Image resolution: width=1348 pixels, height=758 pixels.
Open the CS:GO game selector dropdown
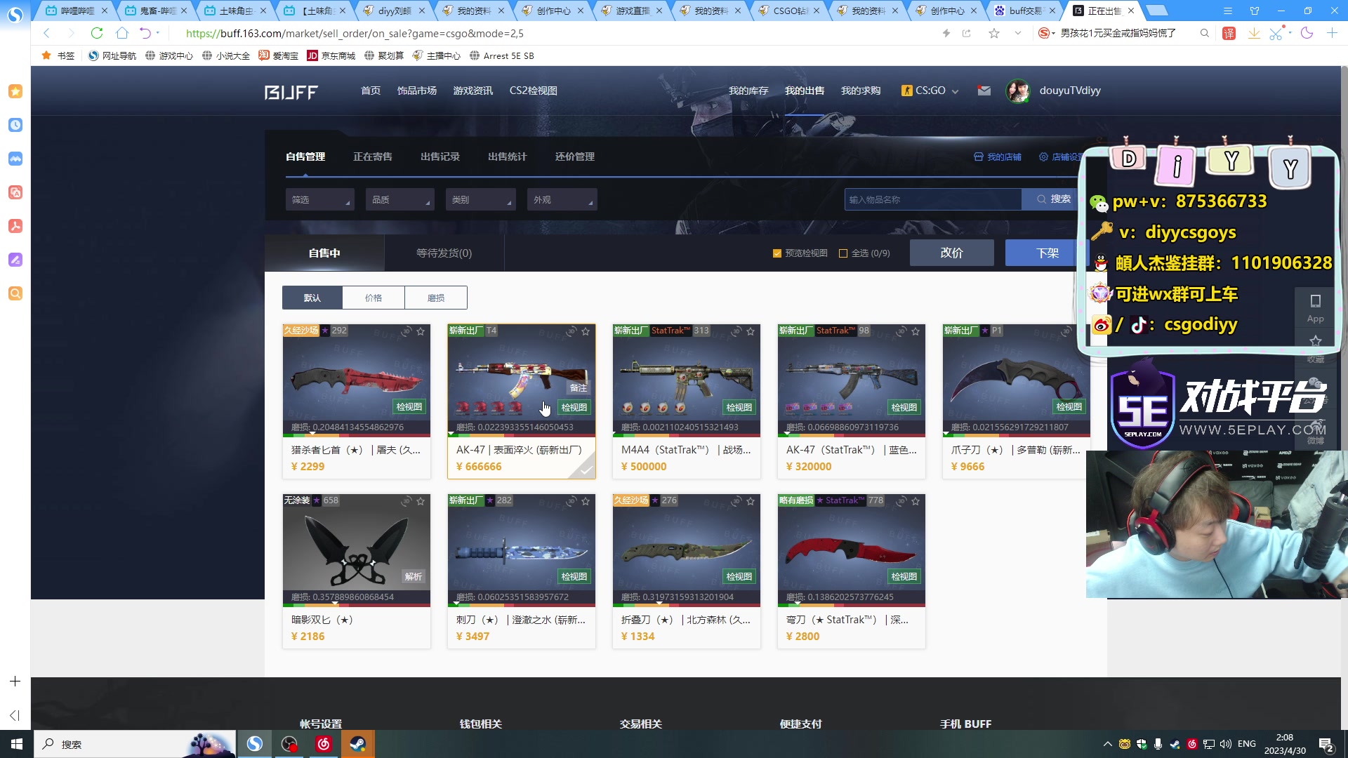pos(930,91)
